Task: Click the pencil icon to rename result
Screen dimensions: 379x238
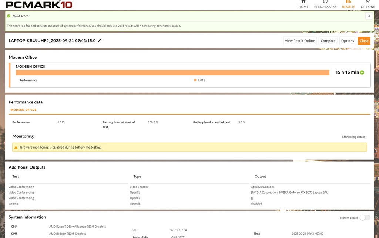Action: point(100,41)
